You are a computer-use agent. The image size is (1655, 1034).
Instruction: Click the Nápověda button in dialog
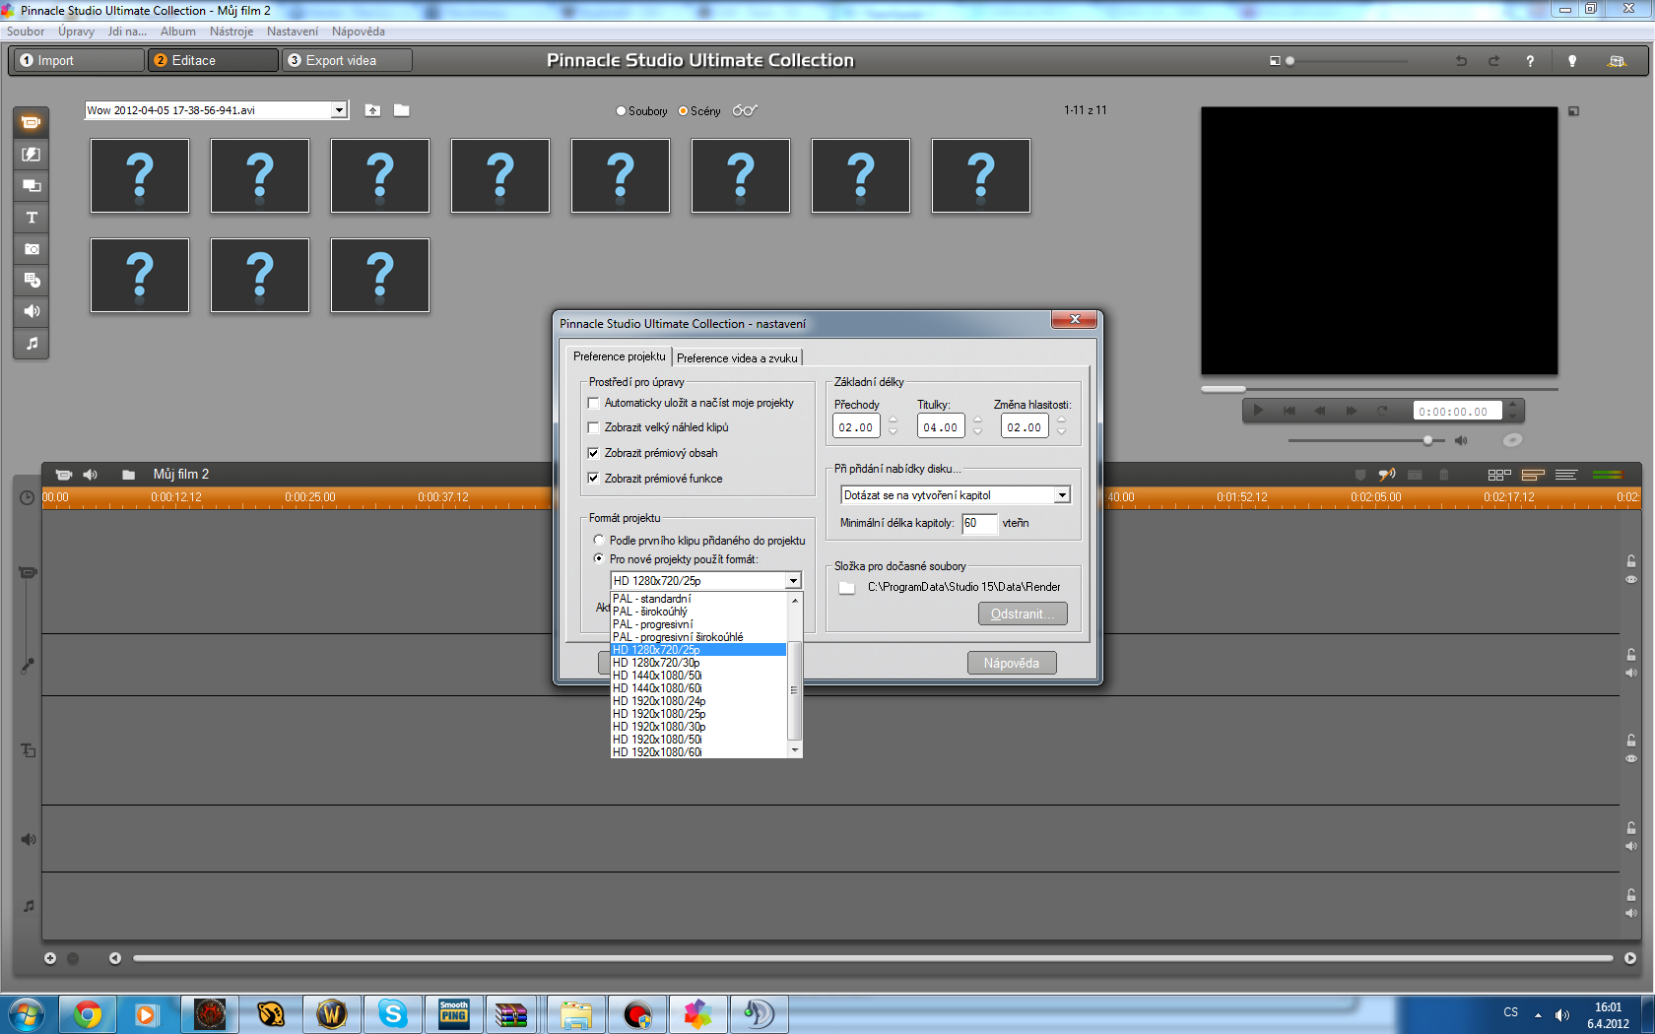pyautogui.click(x=1012, y=663)
